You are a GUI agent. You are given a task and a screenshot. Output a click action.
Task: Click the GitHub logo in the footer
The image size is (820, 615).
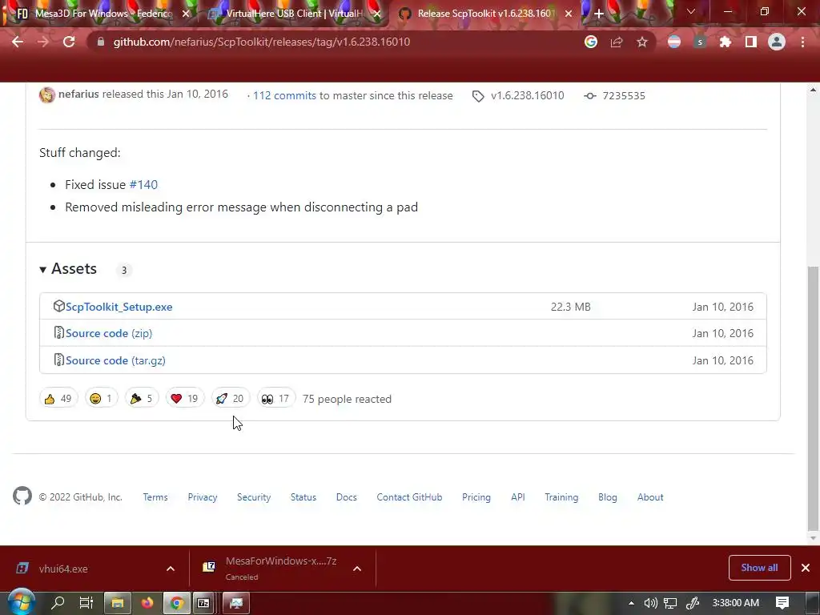[22, 496]
